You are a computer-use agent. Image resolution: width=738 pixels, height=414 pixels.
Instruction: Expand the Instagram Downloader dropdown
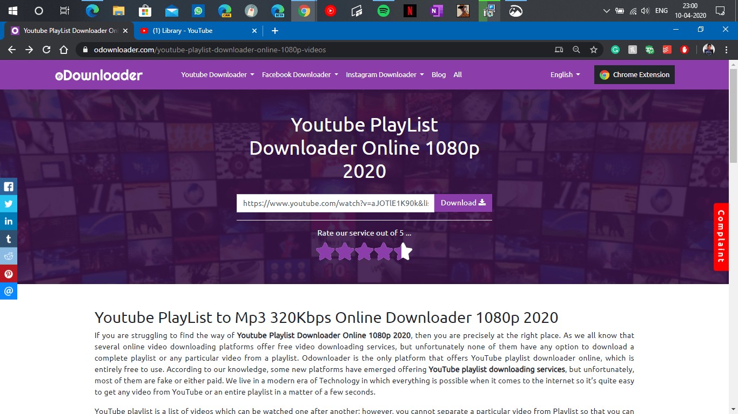click(x=385, y=75)
